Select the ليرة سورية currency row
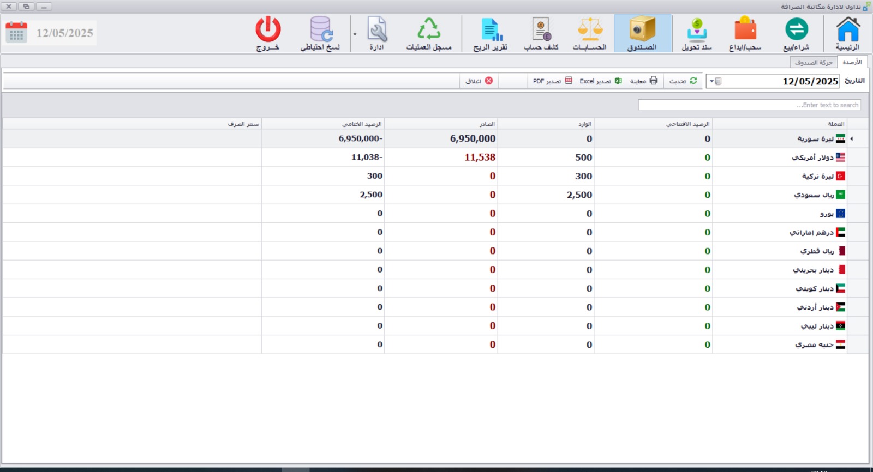Image resolution: width=873 pixels, height=472 pixels. coord(435,138)
